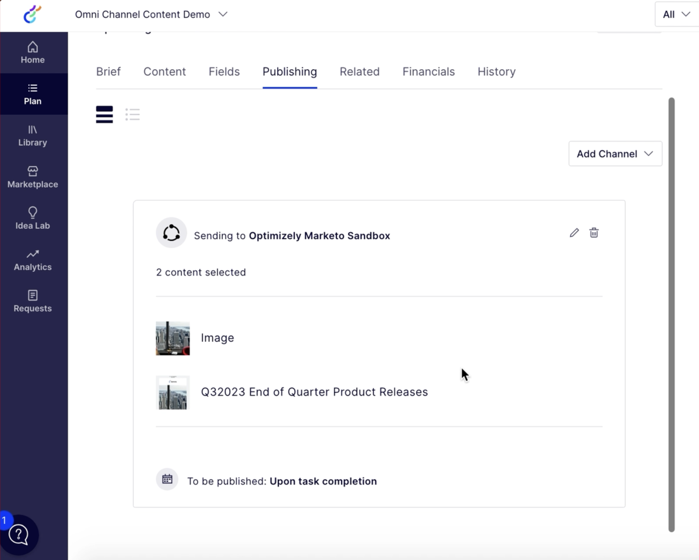Edit the Marketo Sandbox channel with pencil icon

(x=574, y=233)
